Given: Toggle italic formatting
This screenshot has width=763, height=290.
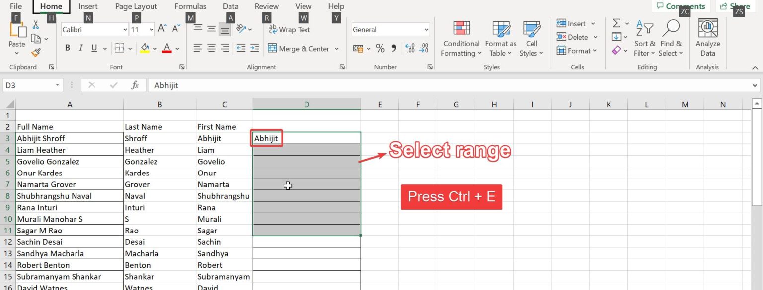Looking at the screenshot, I should [x=80, y=48].
